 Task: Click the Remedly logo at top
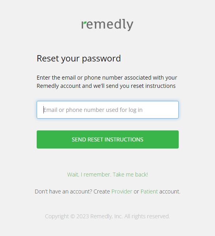[107, 25]
